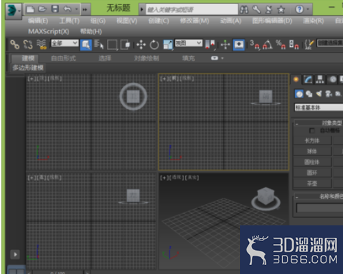
Task: Toggle the Angle Snap button
Action: [x=268, y=45]
